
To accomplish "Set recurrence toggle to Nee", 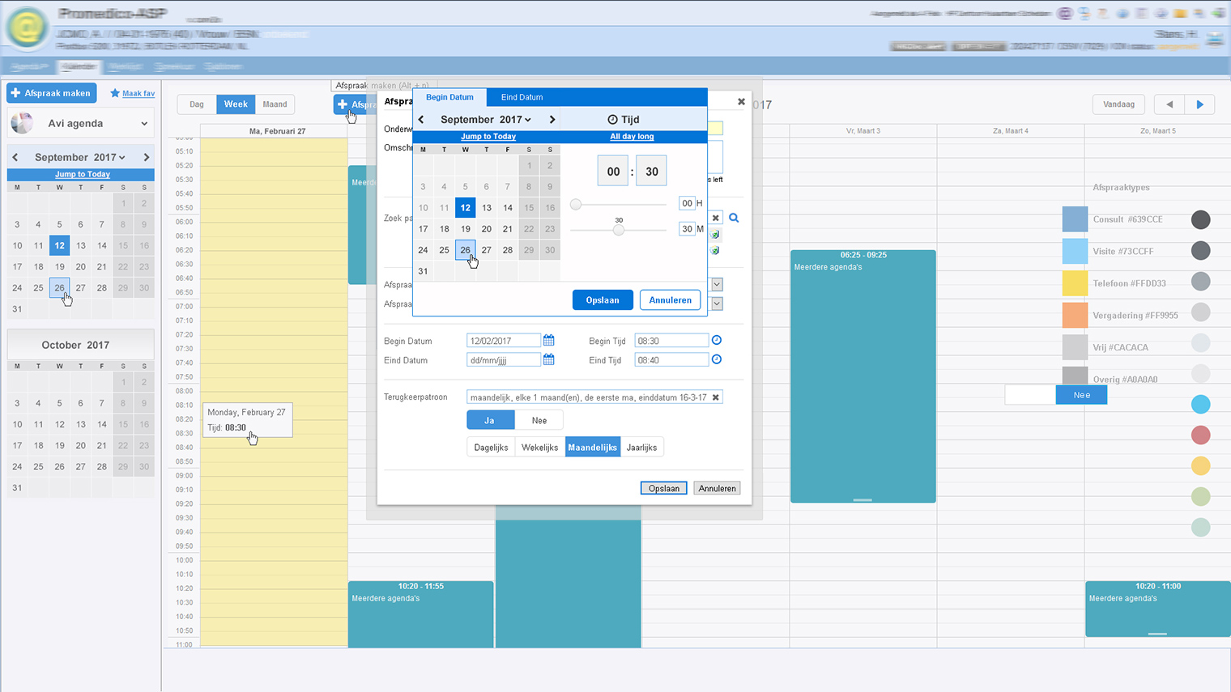I will point(539,420).
